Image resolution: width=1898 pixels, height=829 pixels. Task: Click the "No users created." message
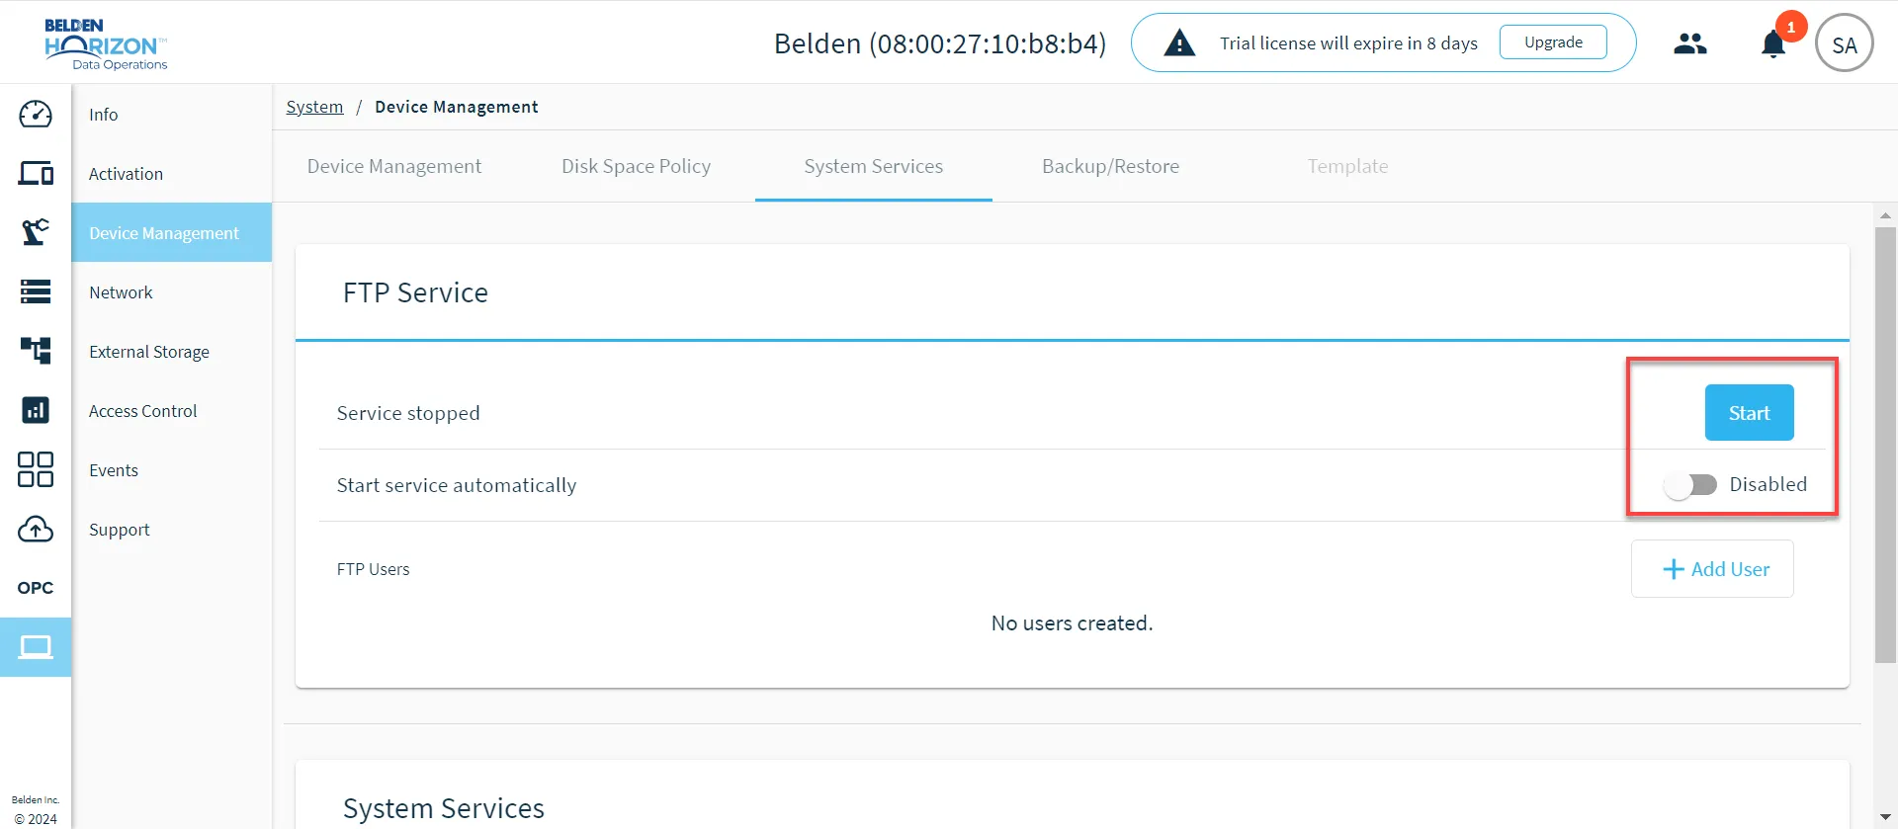point(1072,623)
